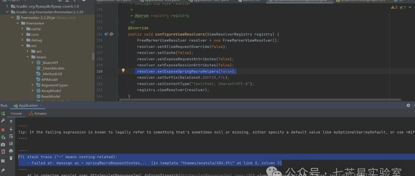Click the Exit icon in Run sidebar
This screenshot has height=176, width=415.
pyautogui.click(x=3, y=152)
